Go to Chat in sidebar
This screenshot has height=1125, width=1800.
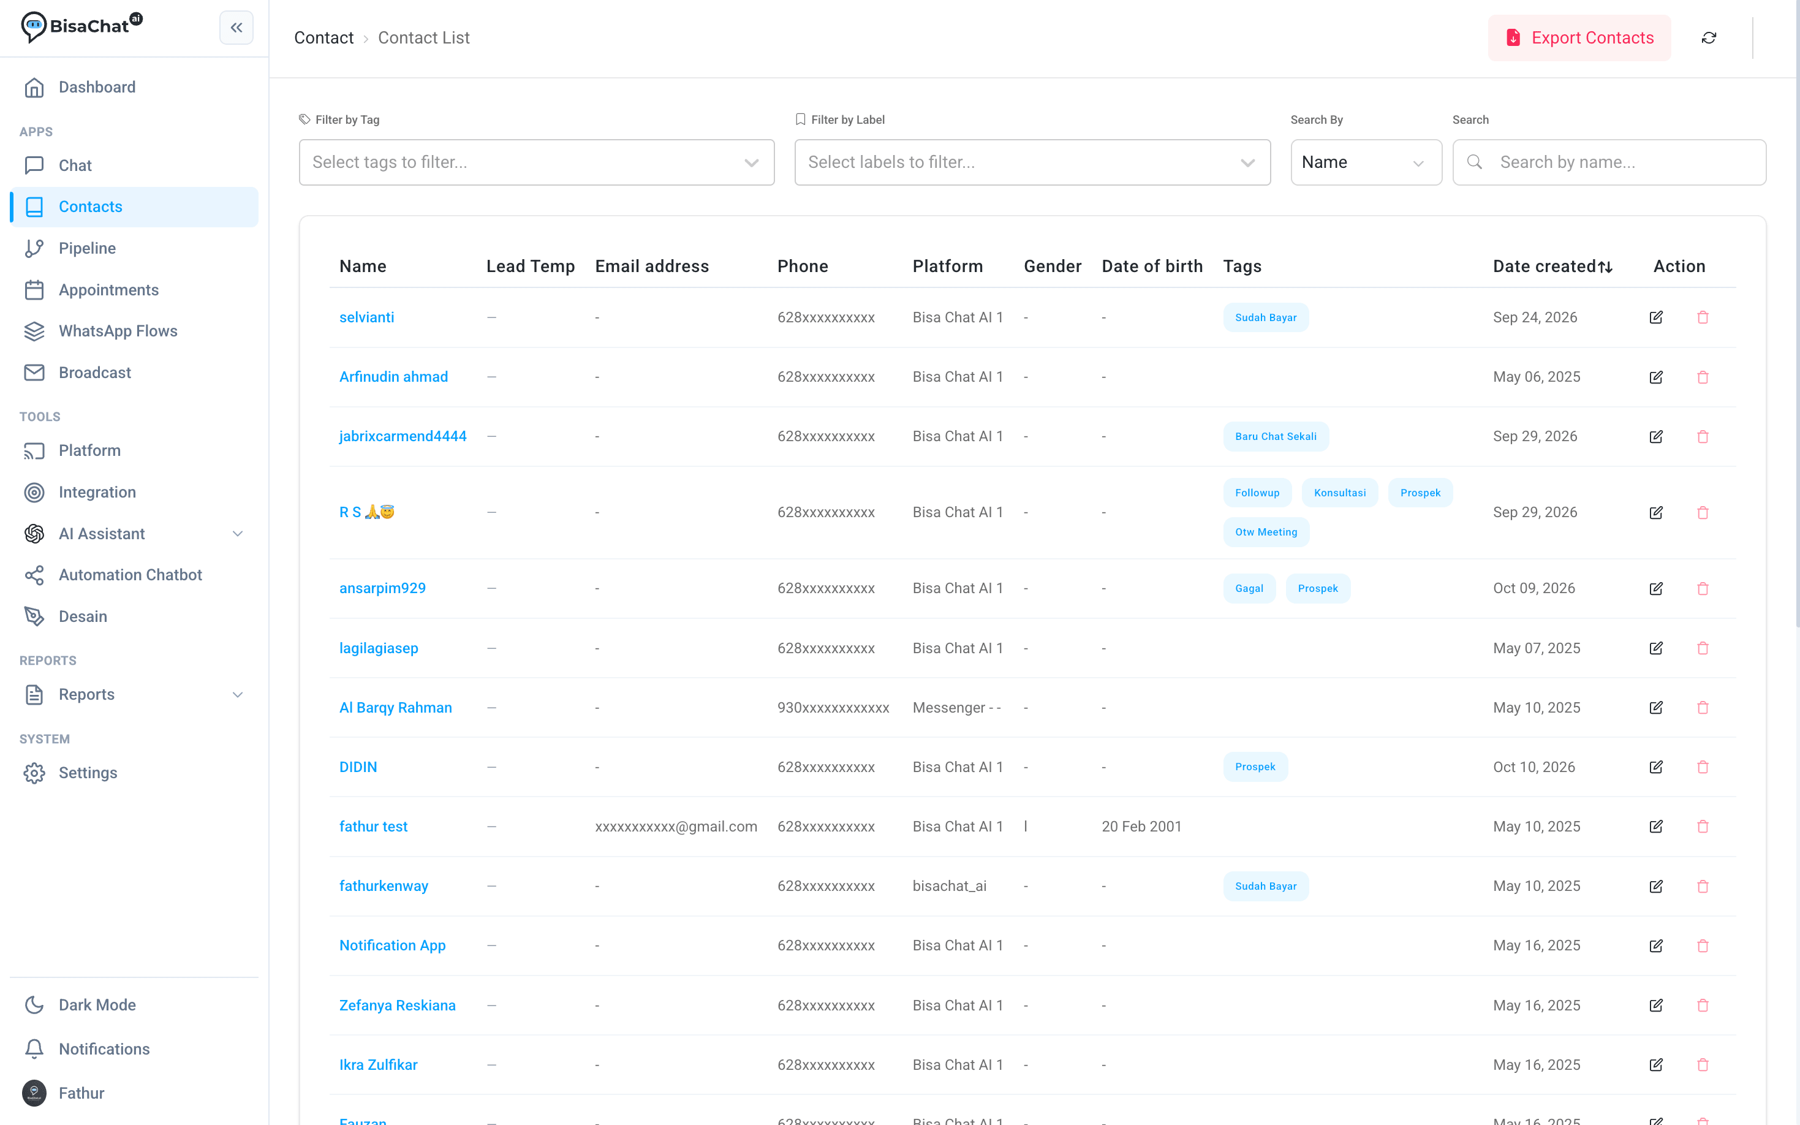coord(134,165)
